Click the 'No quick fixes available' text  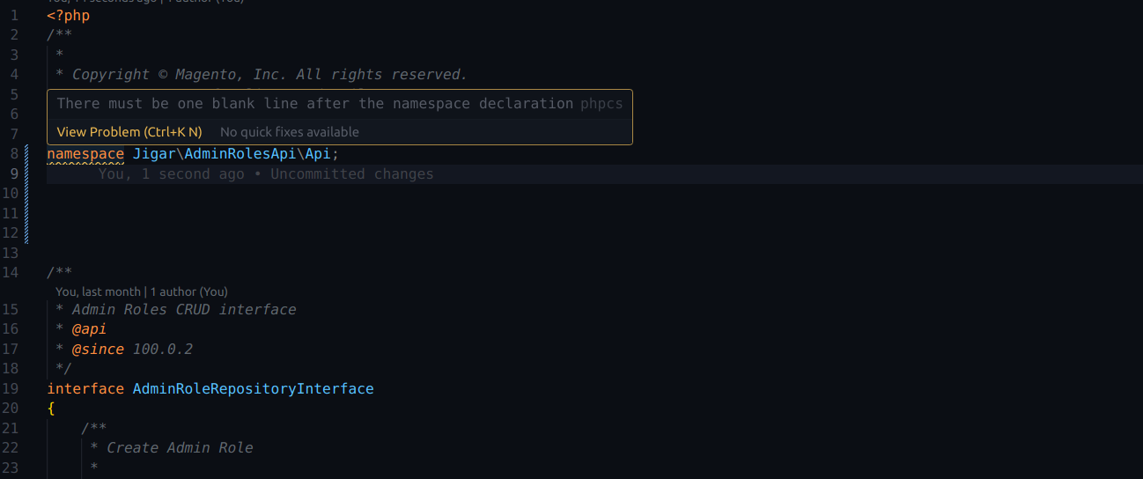pyautogui.click(x=290, y=132)
